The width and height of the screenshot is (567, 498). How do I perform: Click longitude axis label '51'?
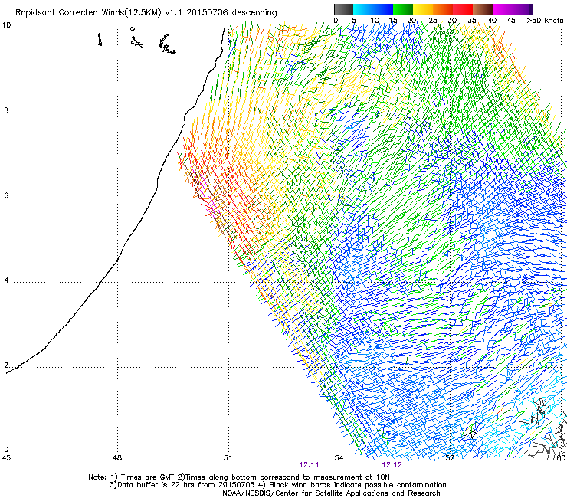[228, 458]
